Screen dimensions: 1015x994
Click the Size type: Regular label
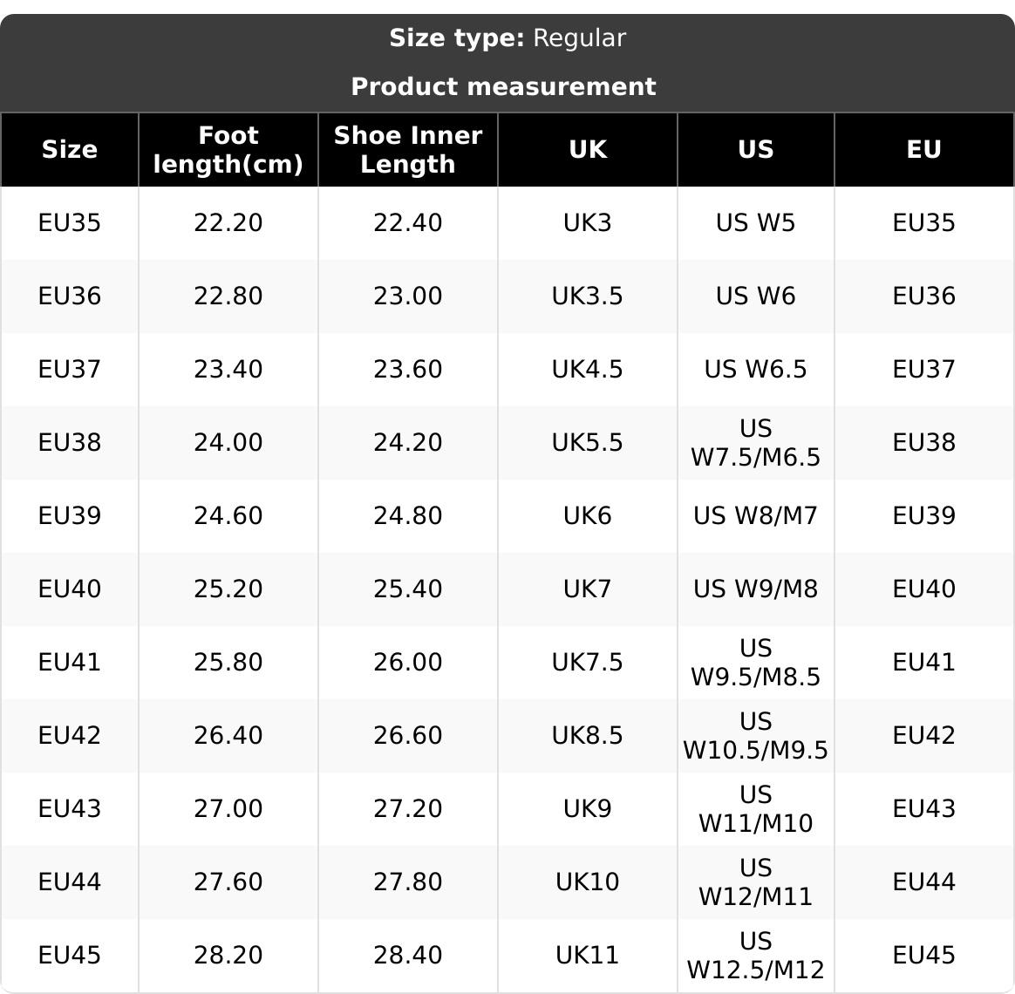[x=507, y=38]
